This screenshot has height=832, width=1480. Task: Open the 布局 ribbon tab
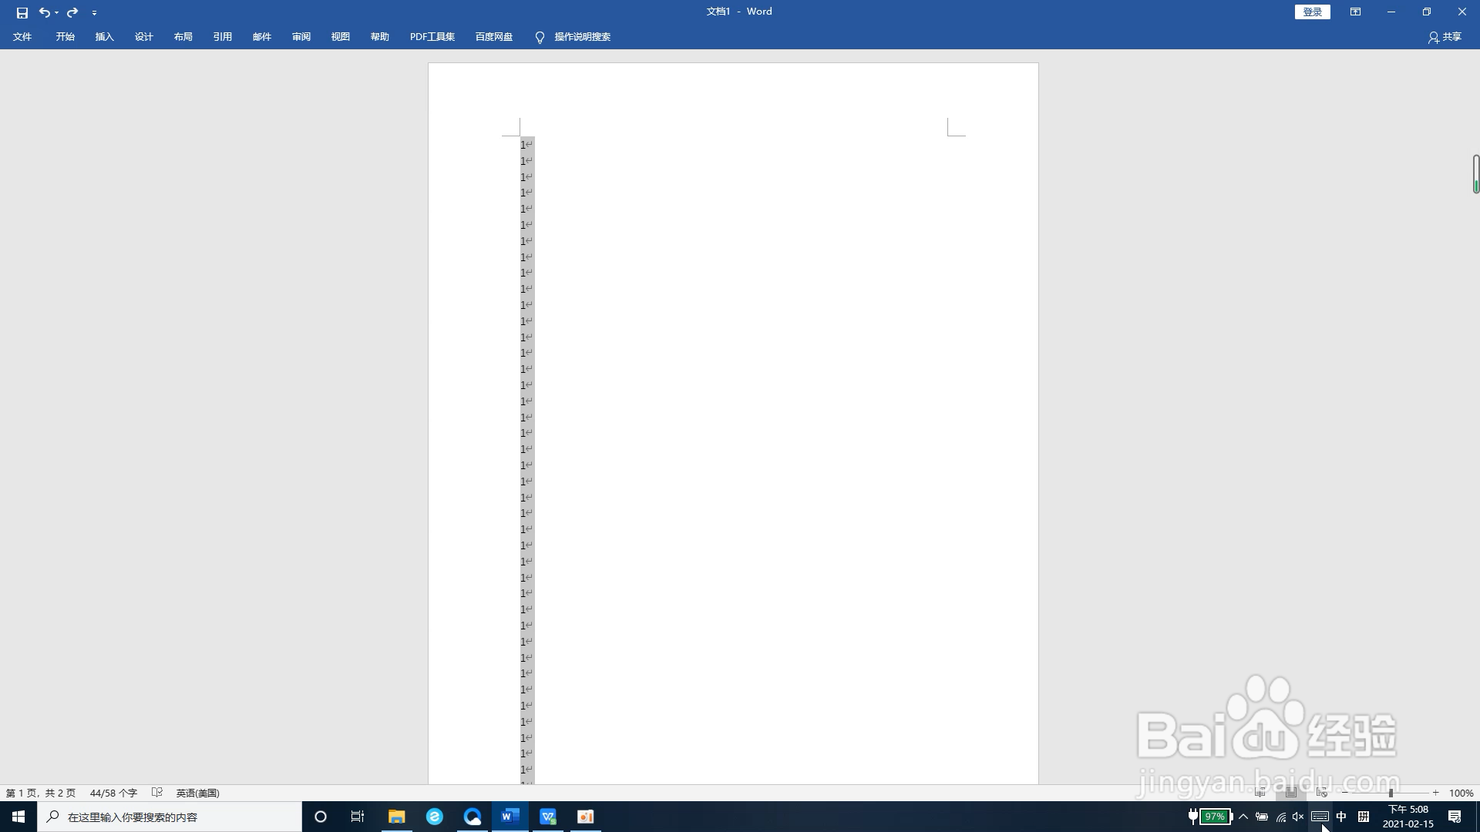click(183, 37)
